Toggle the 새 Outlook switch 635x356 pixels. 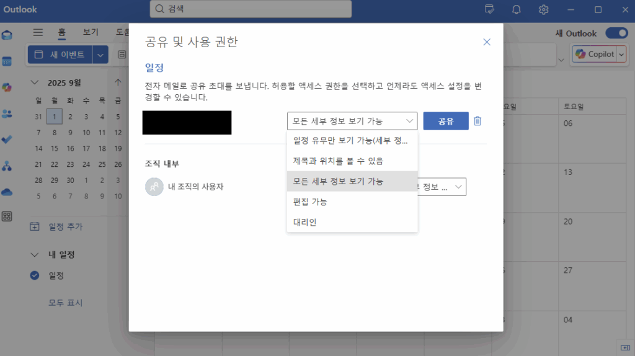[x=616, y=33]
